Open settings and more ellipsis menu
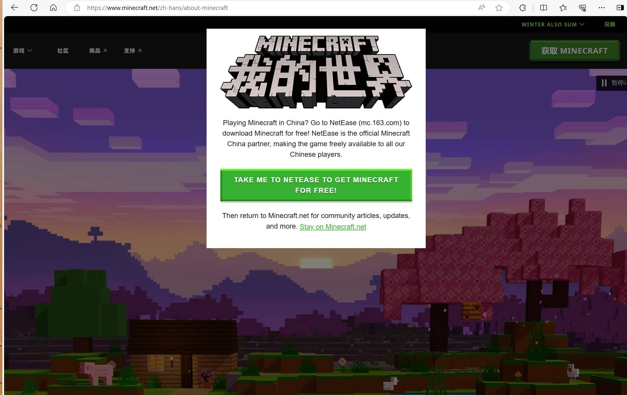The height and width of the screenshot is (395, 627). 602,8
